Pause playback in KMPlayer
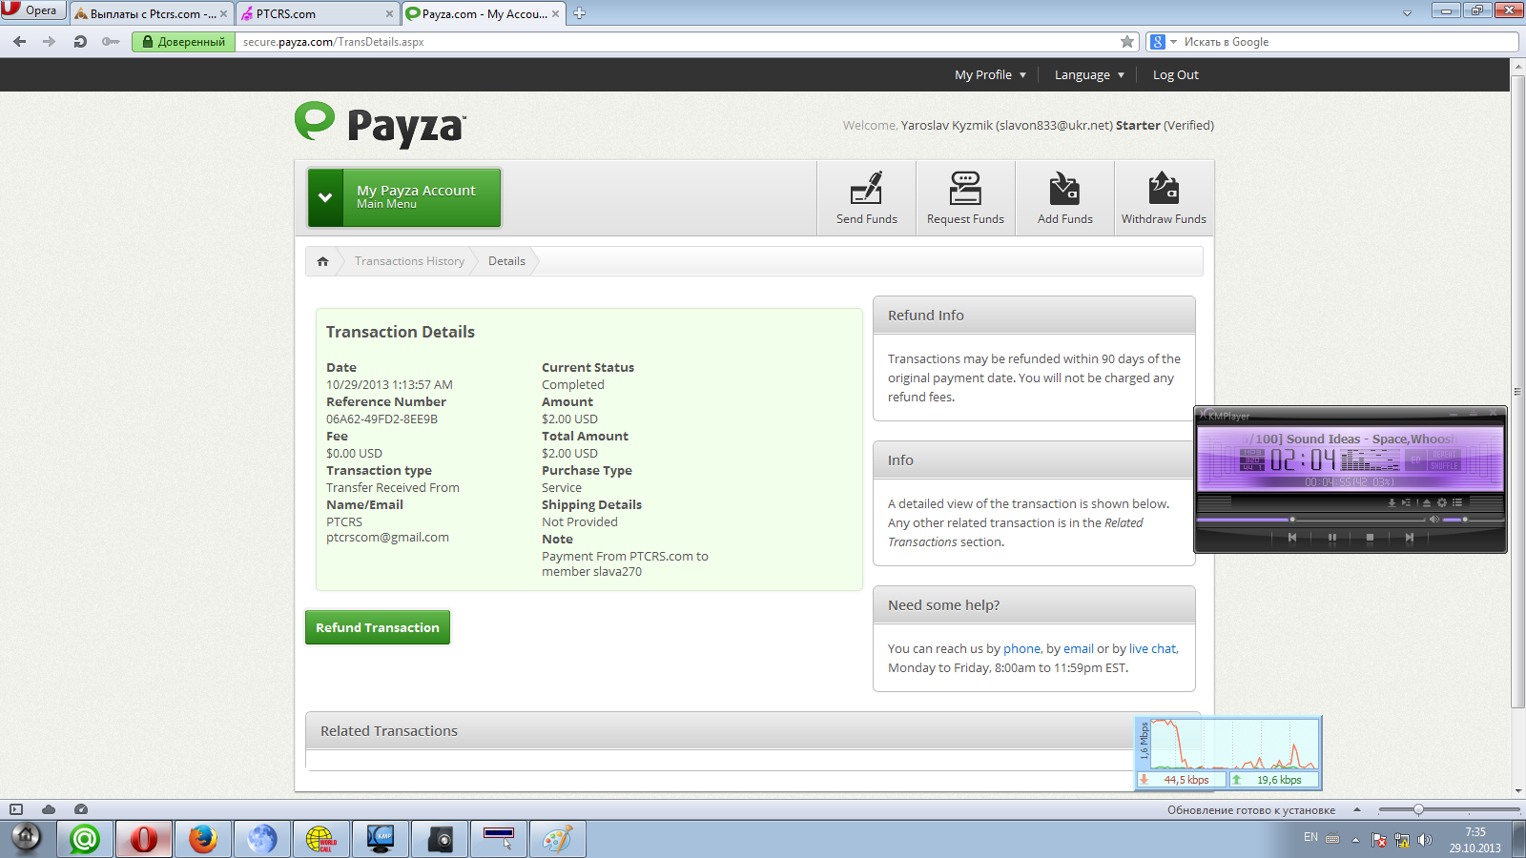The width and height of the screenshot is (1526, 858). (1331, 538)
